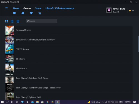Image resolution: width=139 pixels, height=104 pixels.
Task: Click the games list scrollbar handle
Action: tap(138, 44)
